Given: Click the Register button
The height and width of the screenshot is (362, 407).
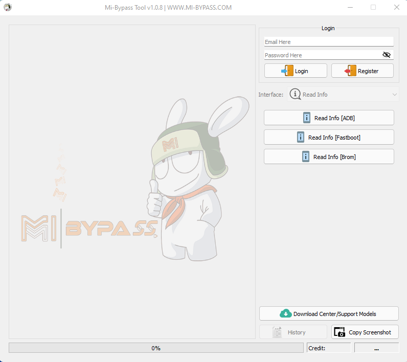Looking at the screenshot, I should [363, 71].
